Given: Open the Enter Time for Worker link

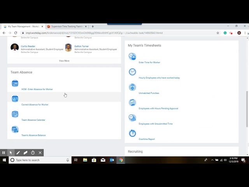Looking at the screenshot, I should (149, 62).
